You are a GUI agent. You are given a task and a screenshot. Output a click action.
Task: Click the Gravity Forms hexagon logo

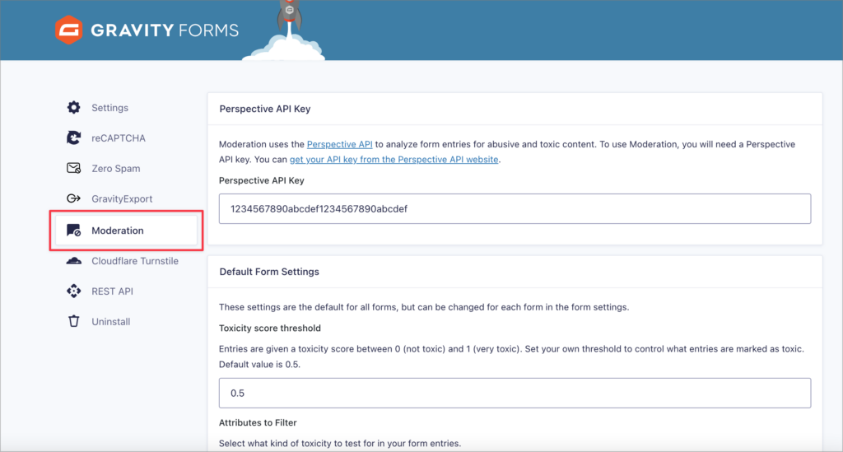(x=69, y=30)
